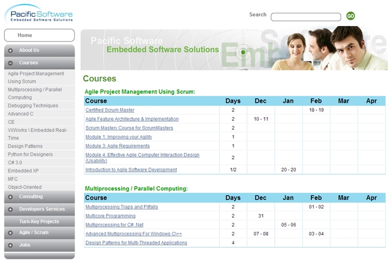Select VXWorks \ Embedded Real-Time sidebar item
392x277 pixels.
39,134
